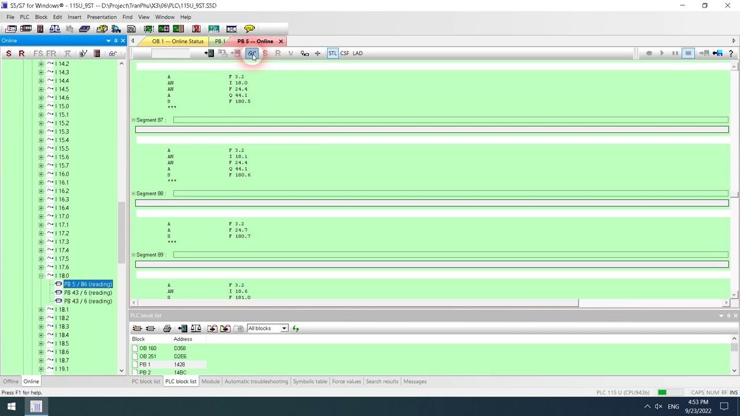Open the Force values tab
Screen dimensions: 740x416
coord(346,381)
